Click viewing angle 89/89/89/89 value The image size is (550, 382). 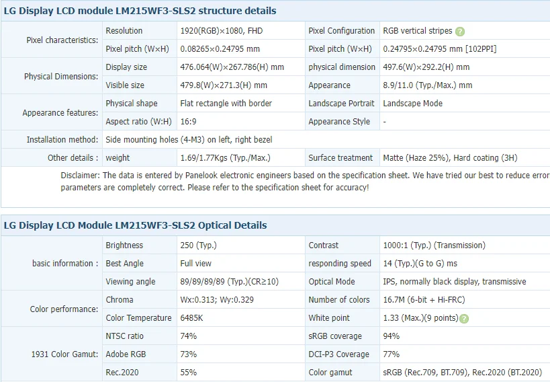(x=229, y=282)
